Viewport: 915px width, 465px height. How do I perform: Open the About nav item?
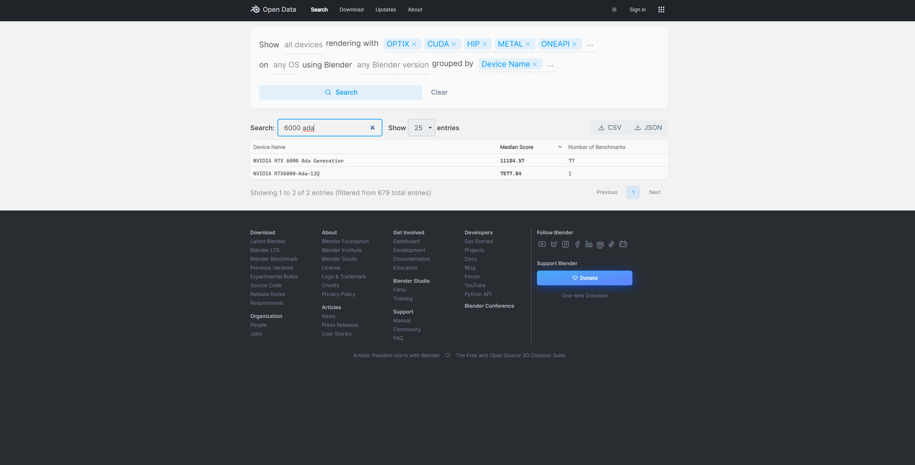click(x=415, y=10)
